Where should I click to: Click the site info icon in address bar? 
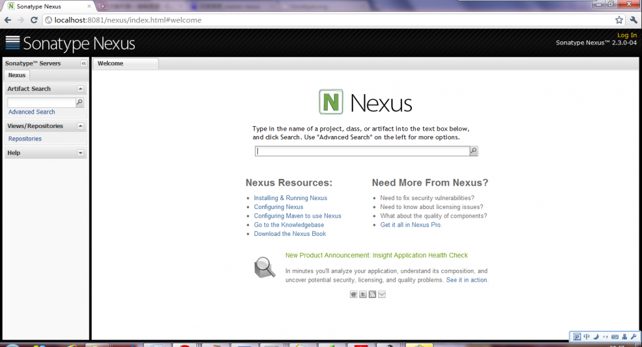tap(48, 19)
